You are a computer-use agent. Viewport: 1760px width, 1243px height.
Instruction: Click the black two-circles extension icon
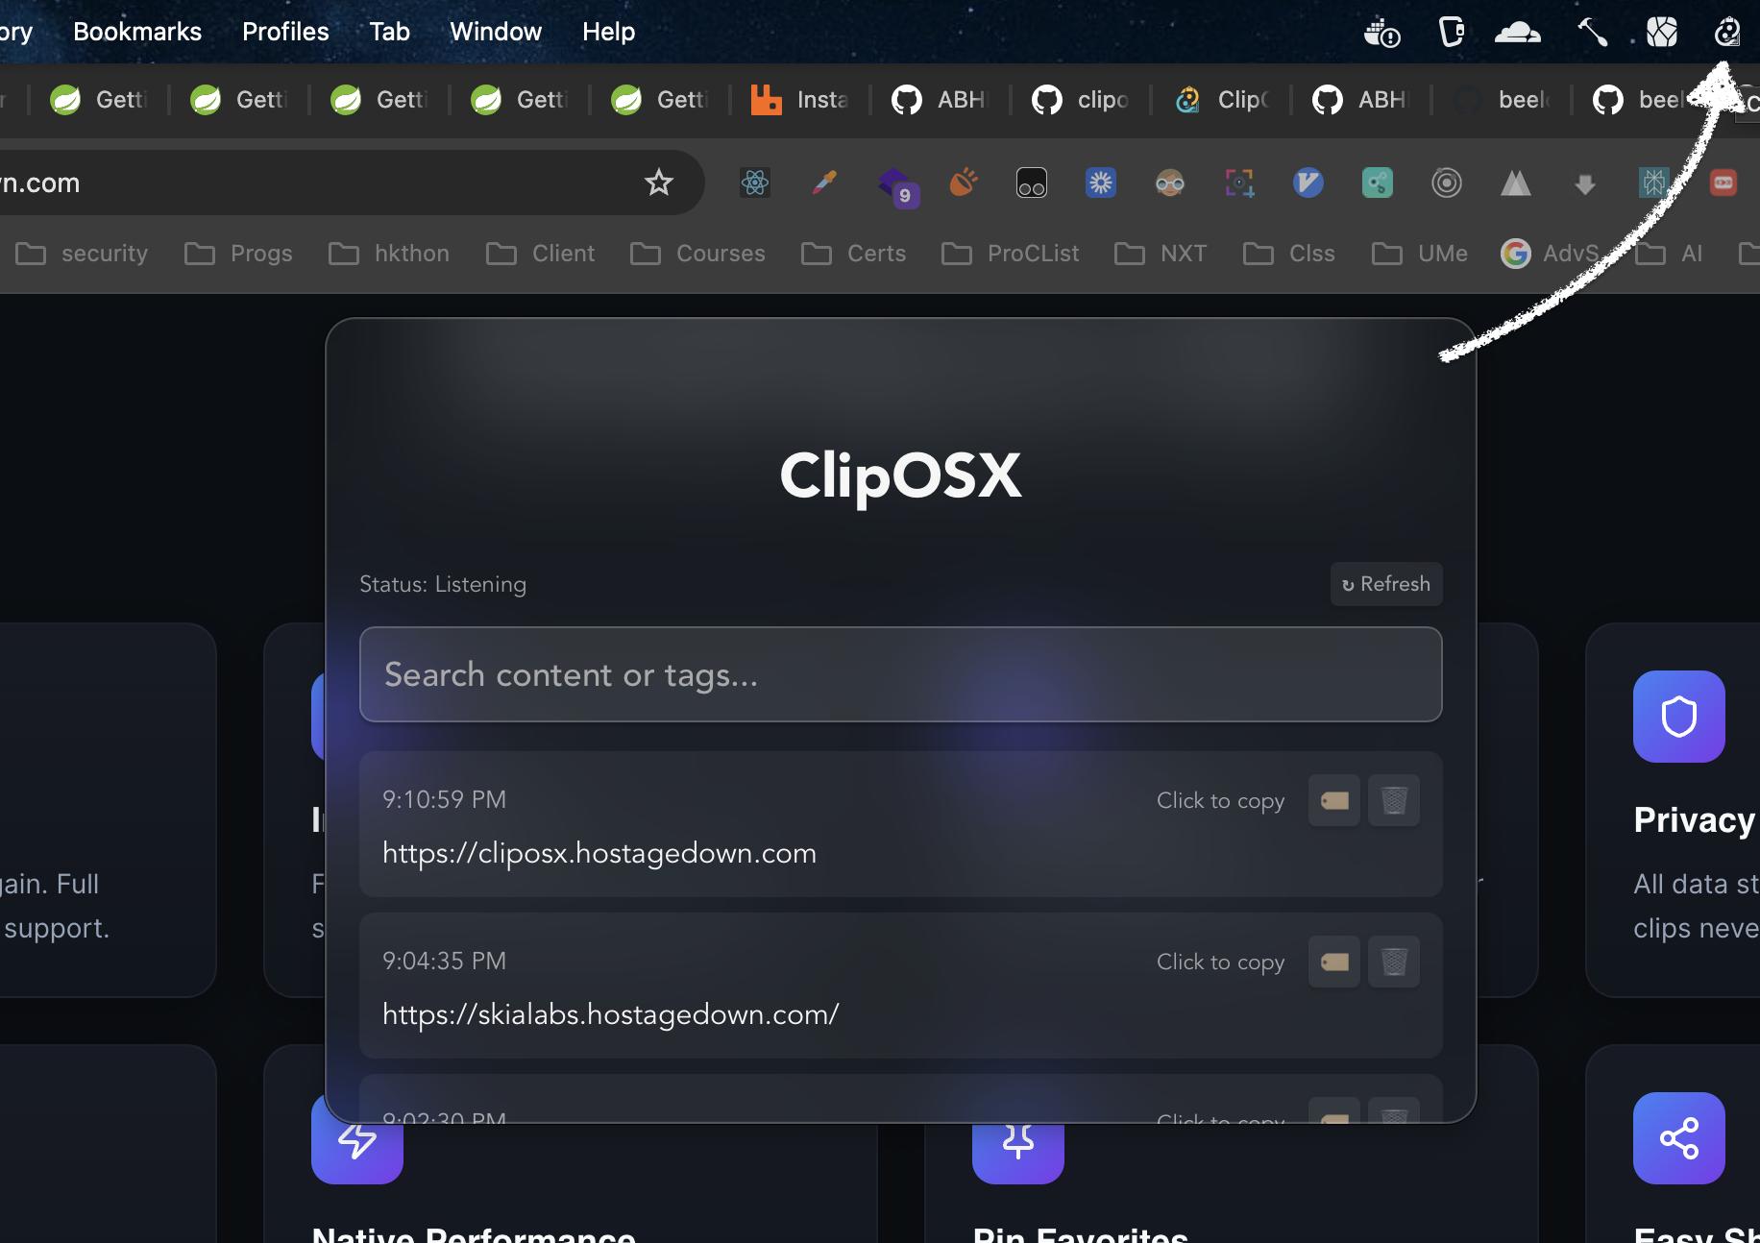pyautogui.click(x=1032, y=183)
